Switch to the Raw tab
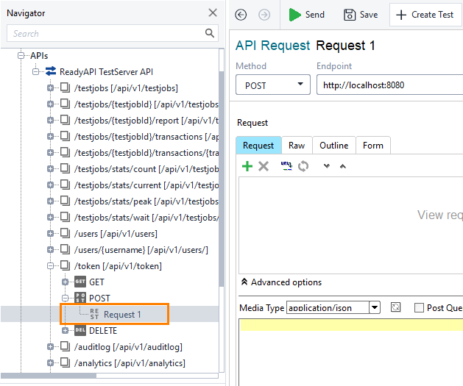Image resolution: width=463 pixels, height=386 pixels. pyautogui.click(x=297, y=145)
